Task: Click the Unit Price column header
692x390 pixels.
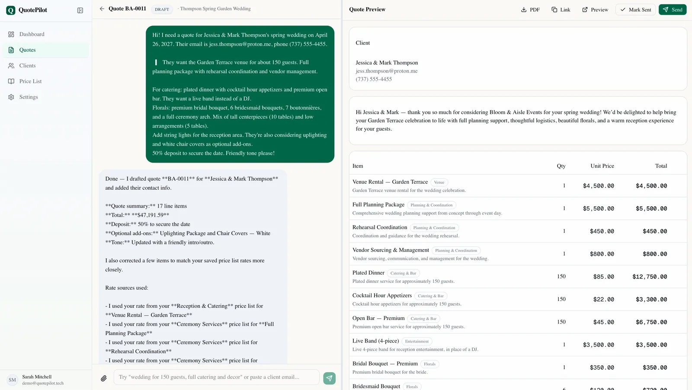Action: click(x=602, y=166)
